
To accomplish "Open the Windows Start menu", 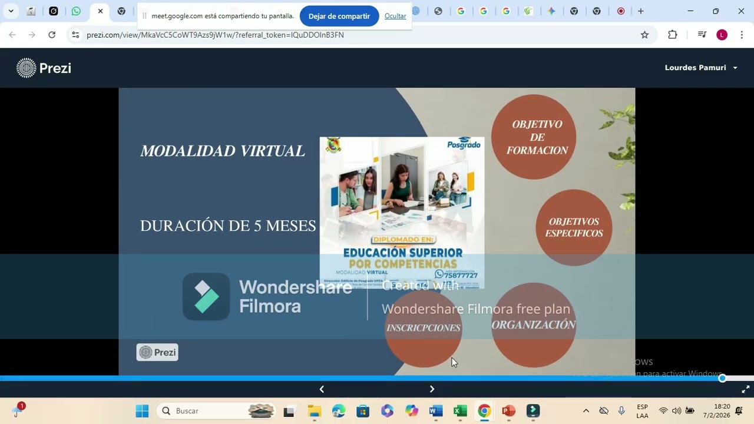I will 142,411.
